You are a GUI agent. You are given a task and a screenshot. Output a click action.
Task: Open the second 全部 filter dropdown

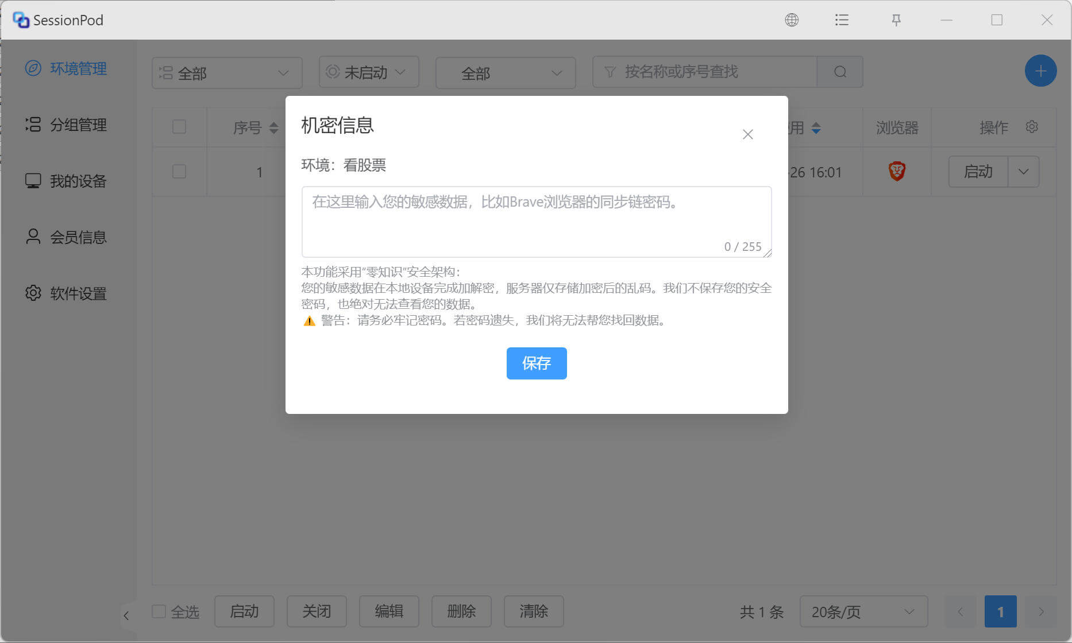pos(506,73)
